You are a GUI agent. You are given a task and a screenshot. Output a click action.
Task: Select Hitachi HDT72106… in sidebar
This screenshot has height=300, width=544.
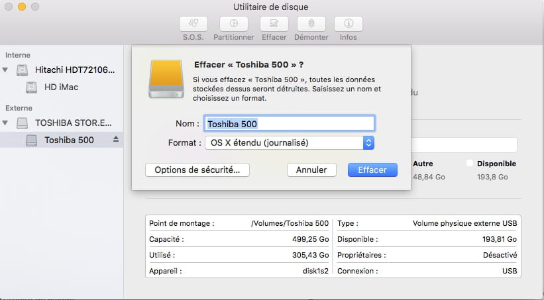pyautogui.click(x=75, y=70)
